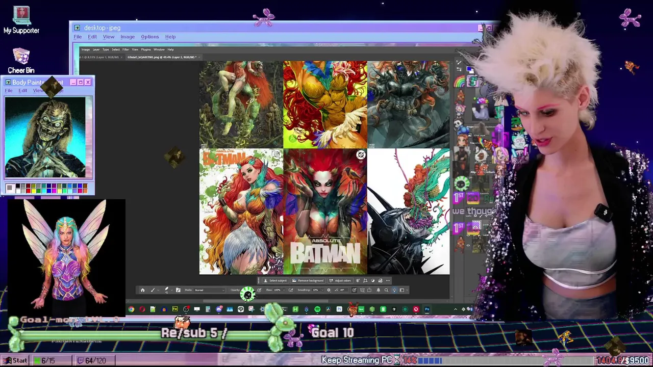Open Spotify from the taskbar
The width and height of the screenshot is (653, 367).
click(317, 309)
